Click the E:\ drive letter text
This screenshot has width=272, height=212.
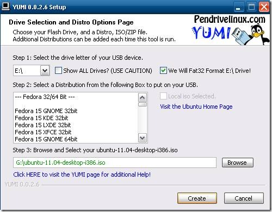coord(18,71)
